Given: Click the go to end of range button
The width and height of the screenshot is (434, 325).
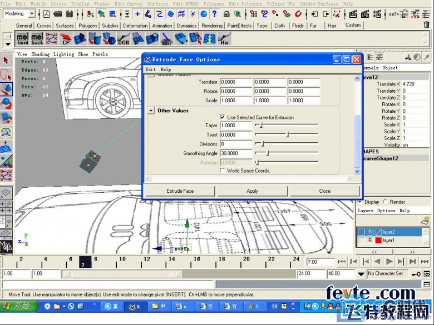Looking at the screenshot, I should [425, 262].
